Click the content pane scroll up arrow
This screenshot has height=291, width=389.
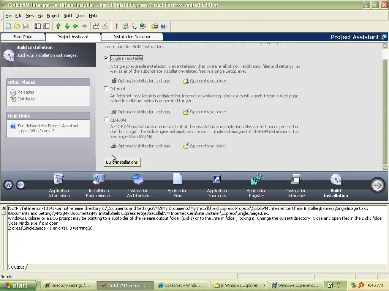(x=385, y=46)
